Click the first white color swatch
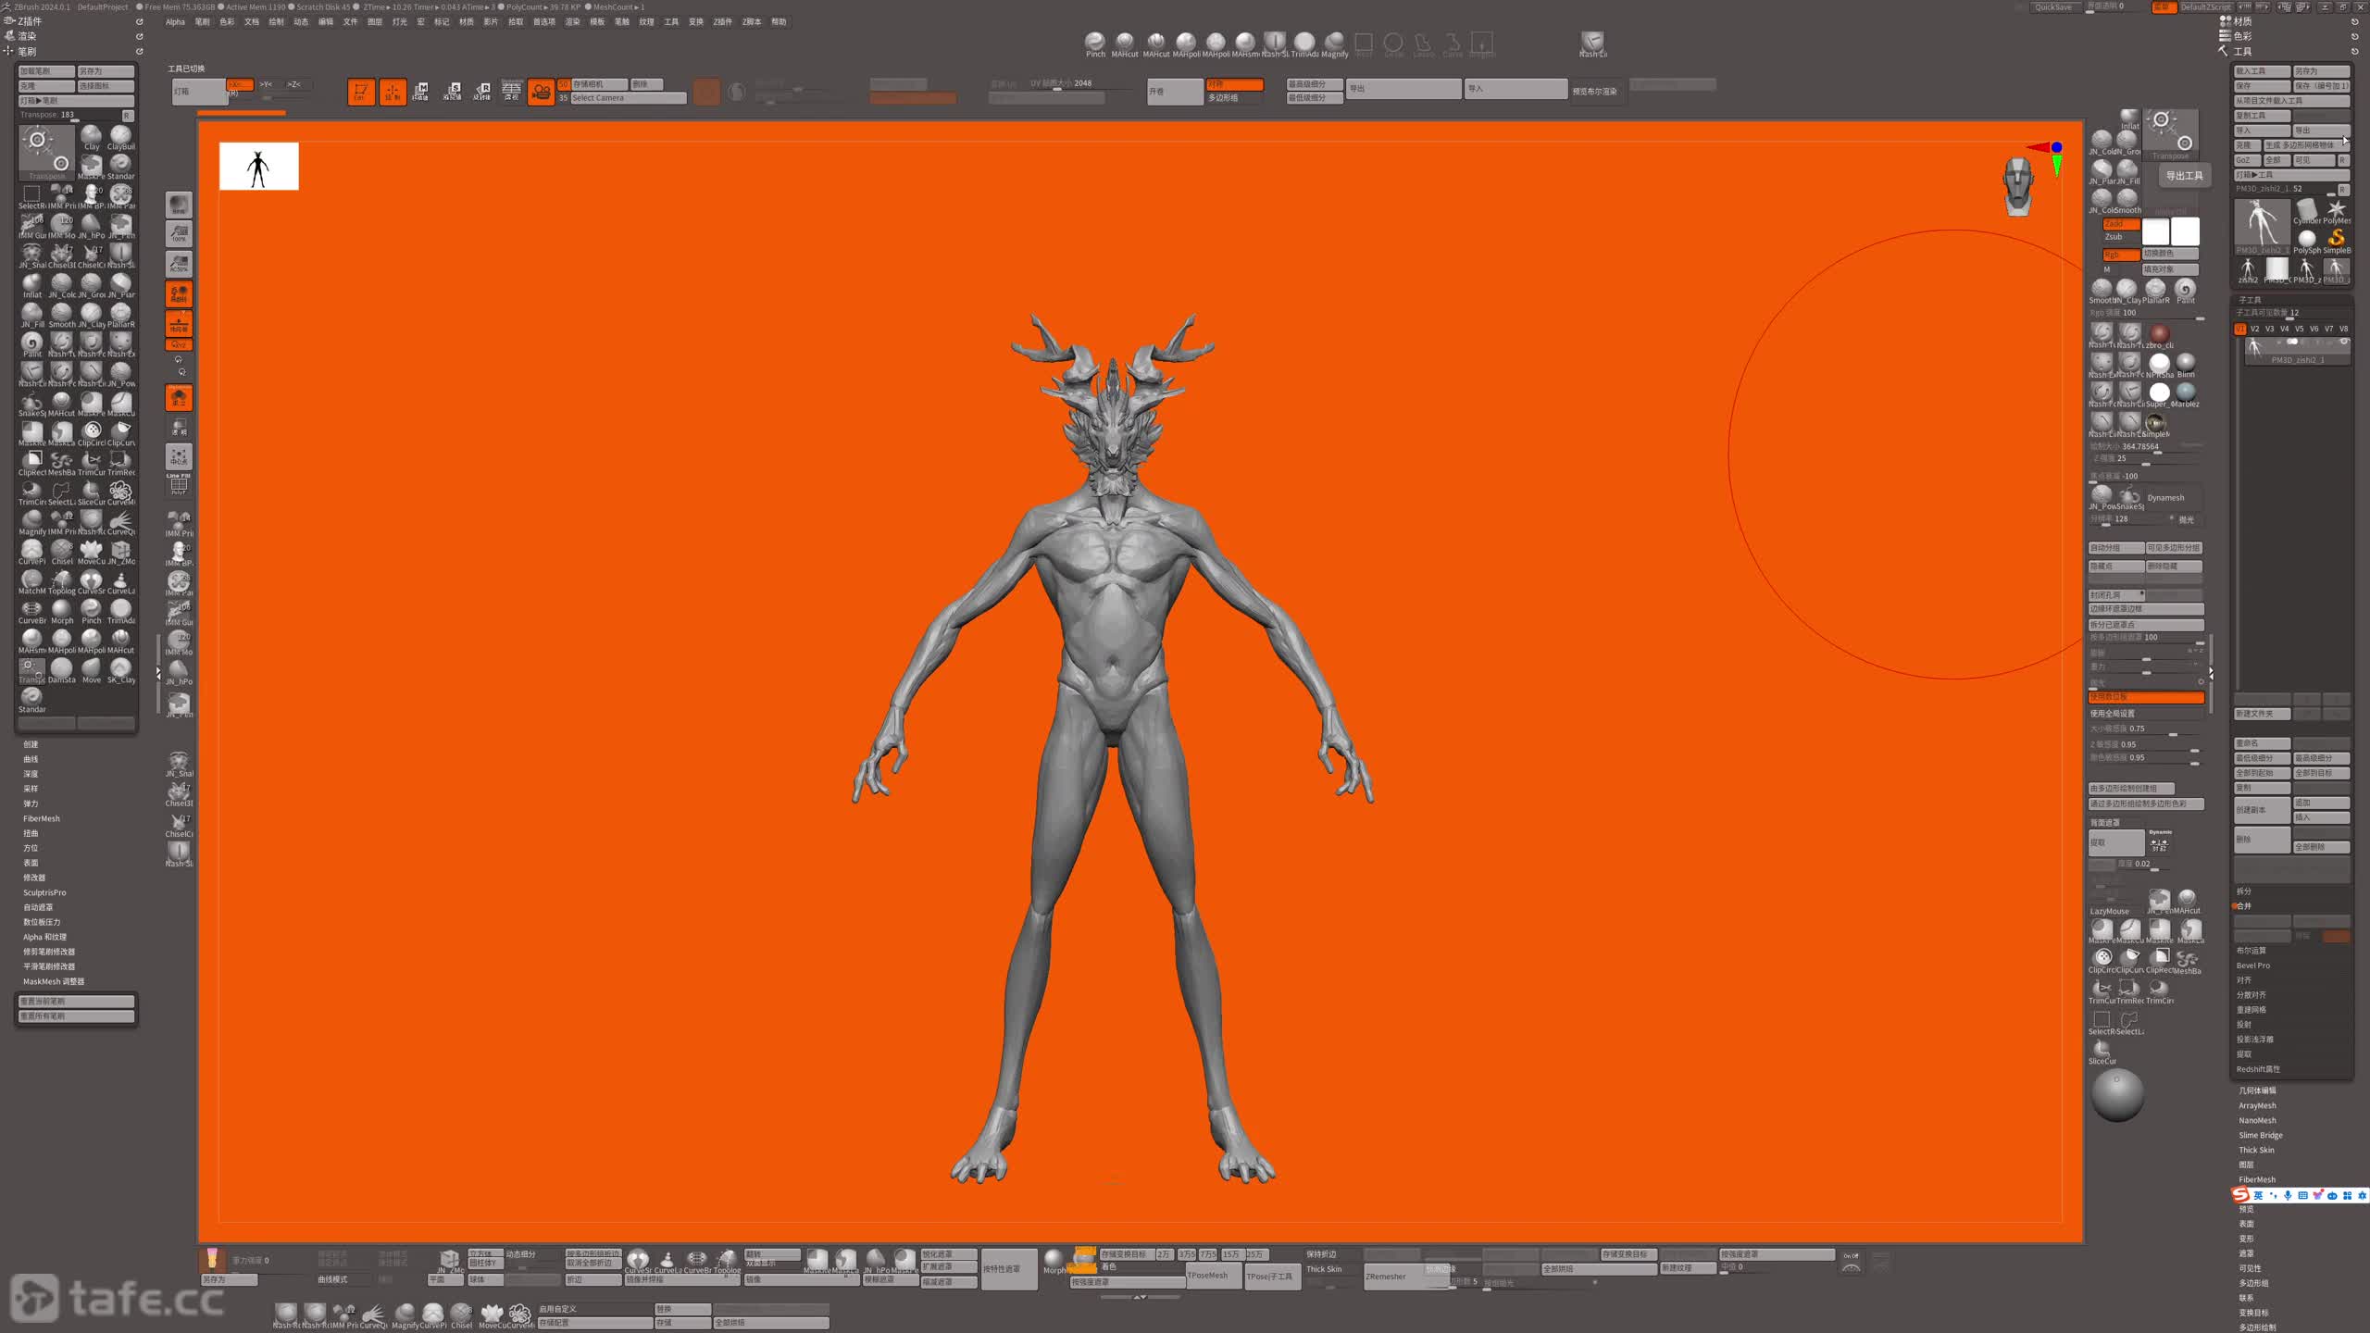The image size is (2370, 1333). click(x=2156, y=231)
